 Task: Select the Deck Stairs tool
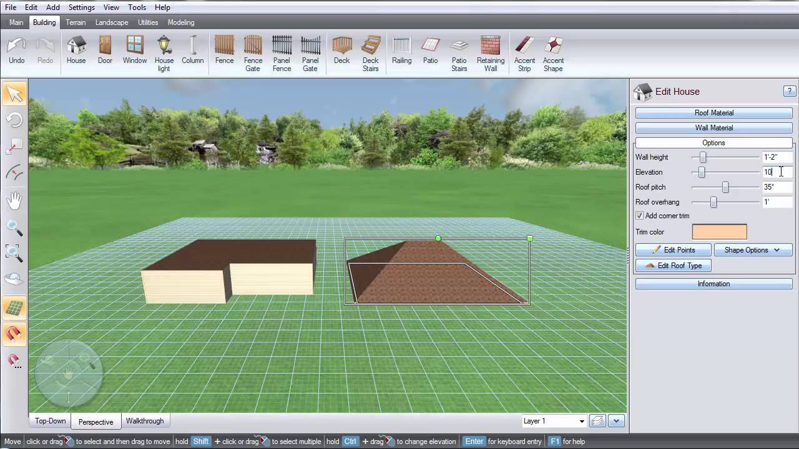371,54
